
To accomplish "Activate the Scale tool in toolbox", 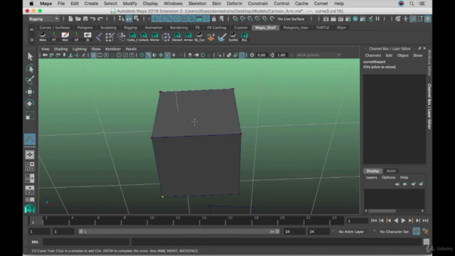I will point(30,116).
